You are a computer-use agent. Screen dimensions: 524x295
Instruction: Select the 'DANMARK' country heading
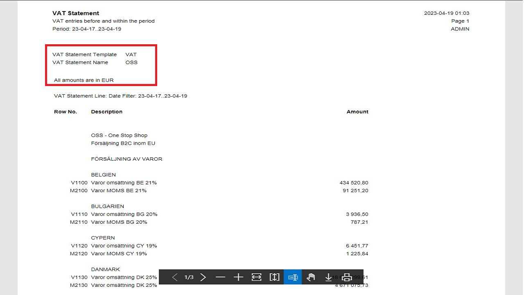tap(106, 269)
